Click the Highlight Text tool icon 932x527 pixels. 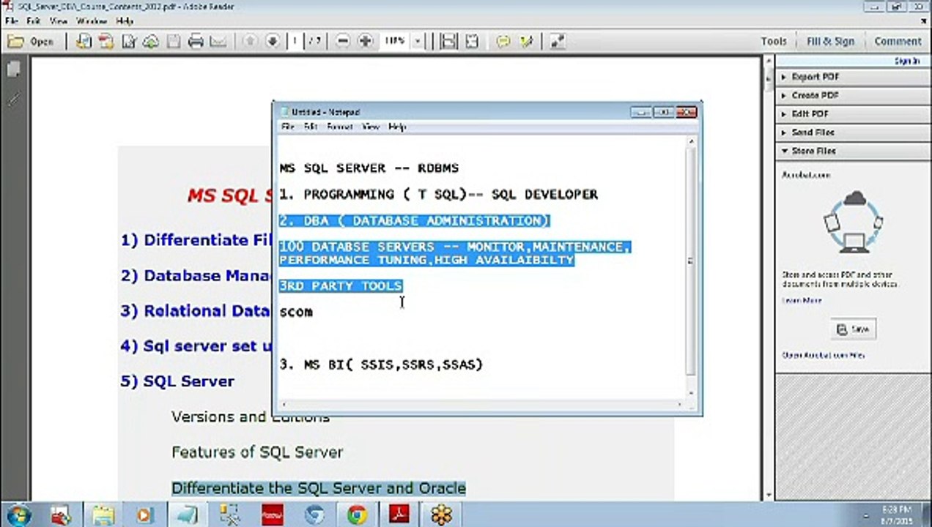[525, 42]
